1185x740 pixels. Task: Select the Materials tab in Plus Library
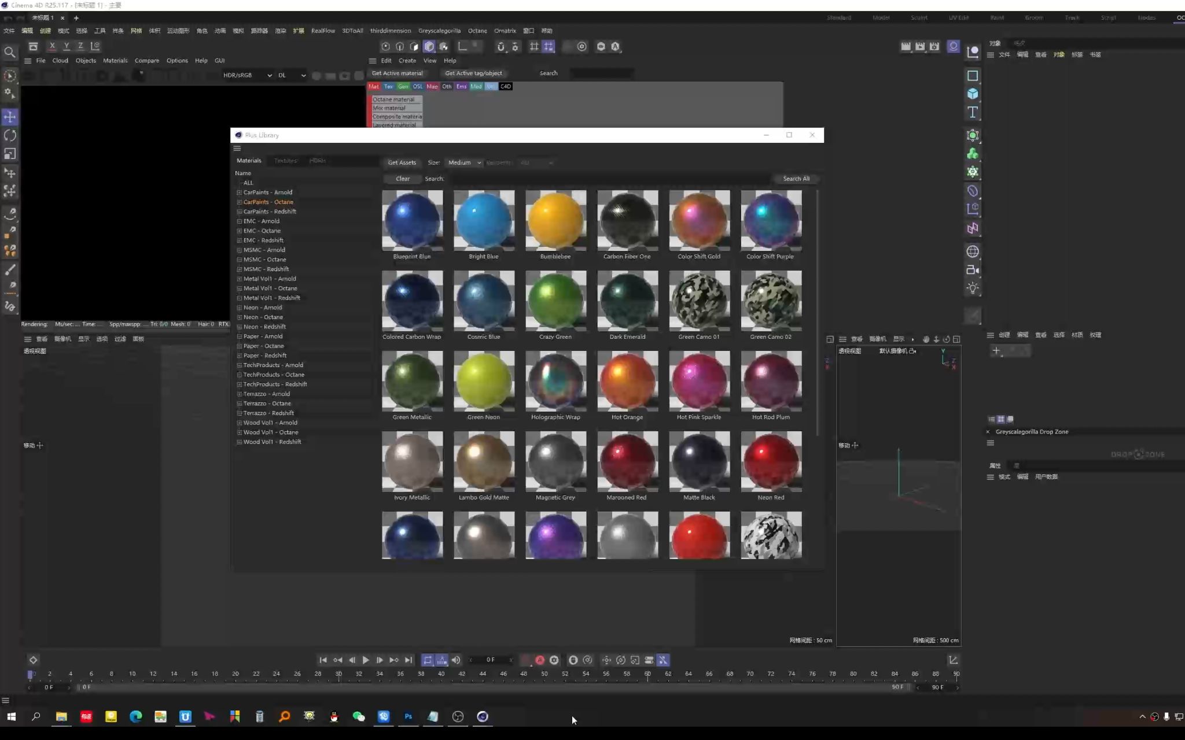(x=249, y=161)
